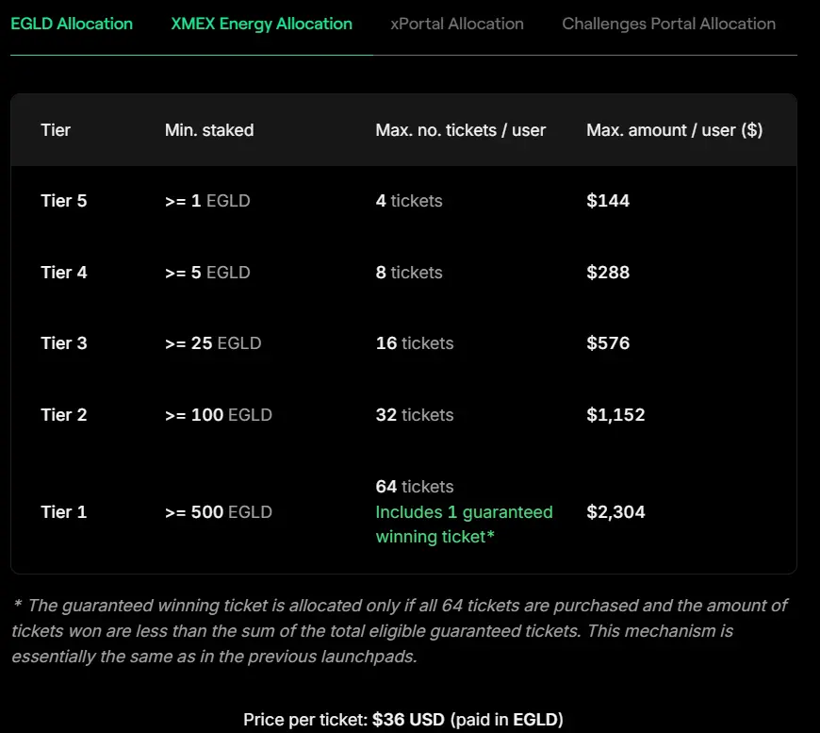
Task: Open the Challenges Portal Allocation tab
Action: click(669, 25)
